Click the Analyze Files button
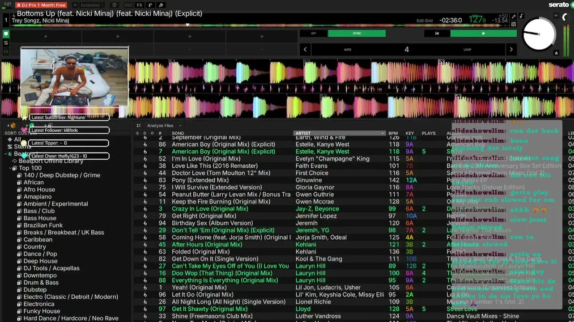The image size is (574, 322). pos(160,126)
